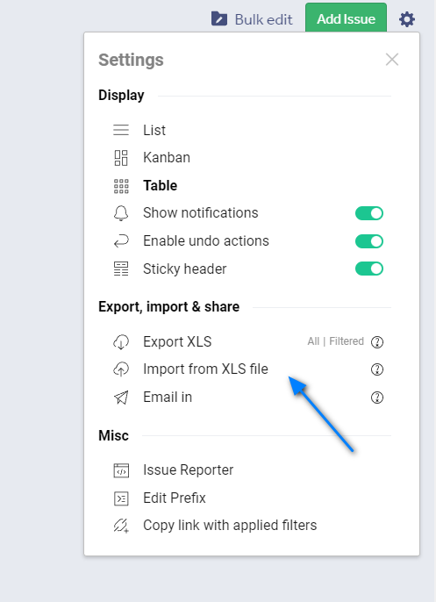436x602 pixels.
Task: Click the Edit Prefix terminal icon
Action: [x=121, y=498]
